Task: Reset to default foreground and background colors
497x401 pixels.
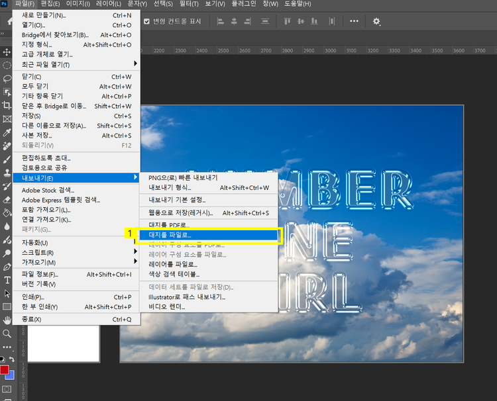Action: coord(2,359)
